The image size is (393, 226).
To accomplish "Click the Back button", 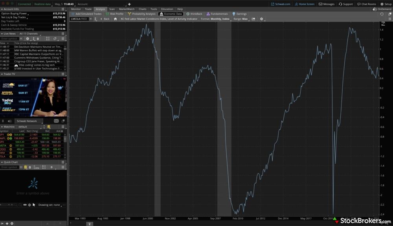I will point(105,19).
